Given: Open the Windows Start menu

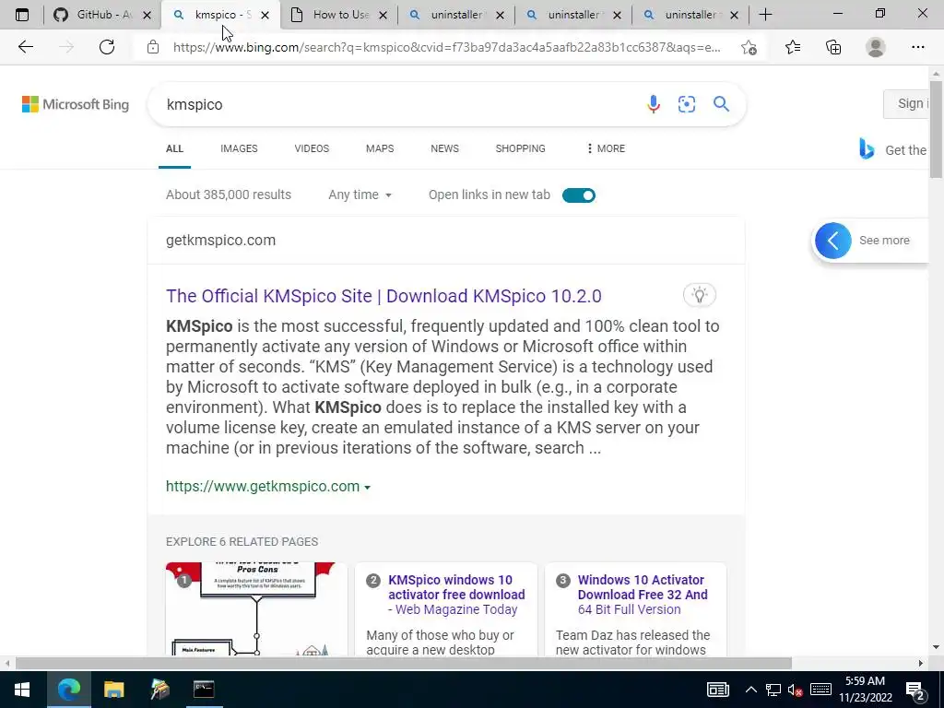Looking at the screenshot, I should [22, 690].
